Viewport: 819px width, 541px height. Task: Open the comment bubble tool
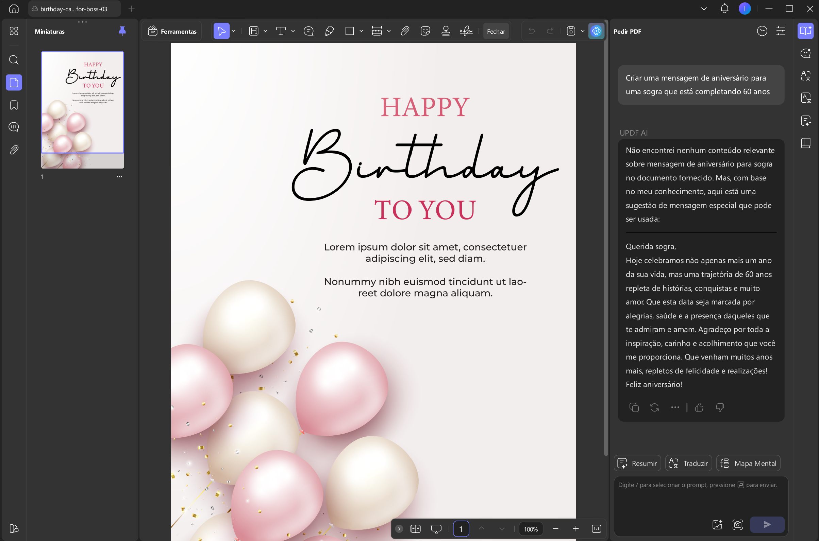point(308,31)
